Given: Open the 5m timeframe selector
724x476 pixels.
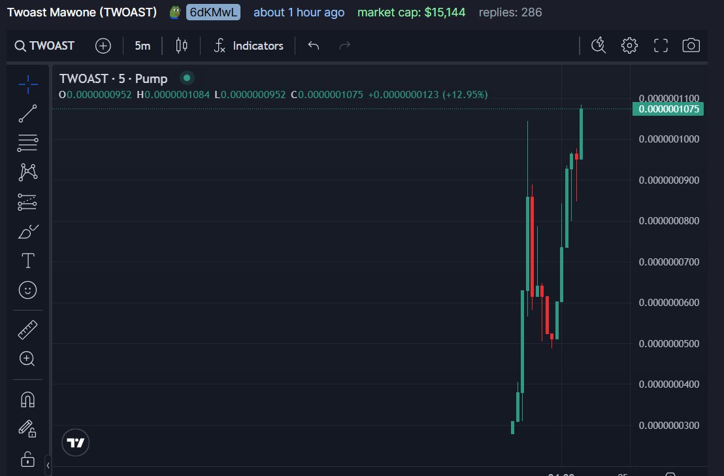Looking at the screenshot, I should (142, 45).
